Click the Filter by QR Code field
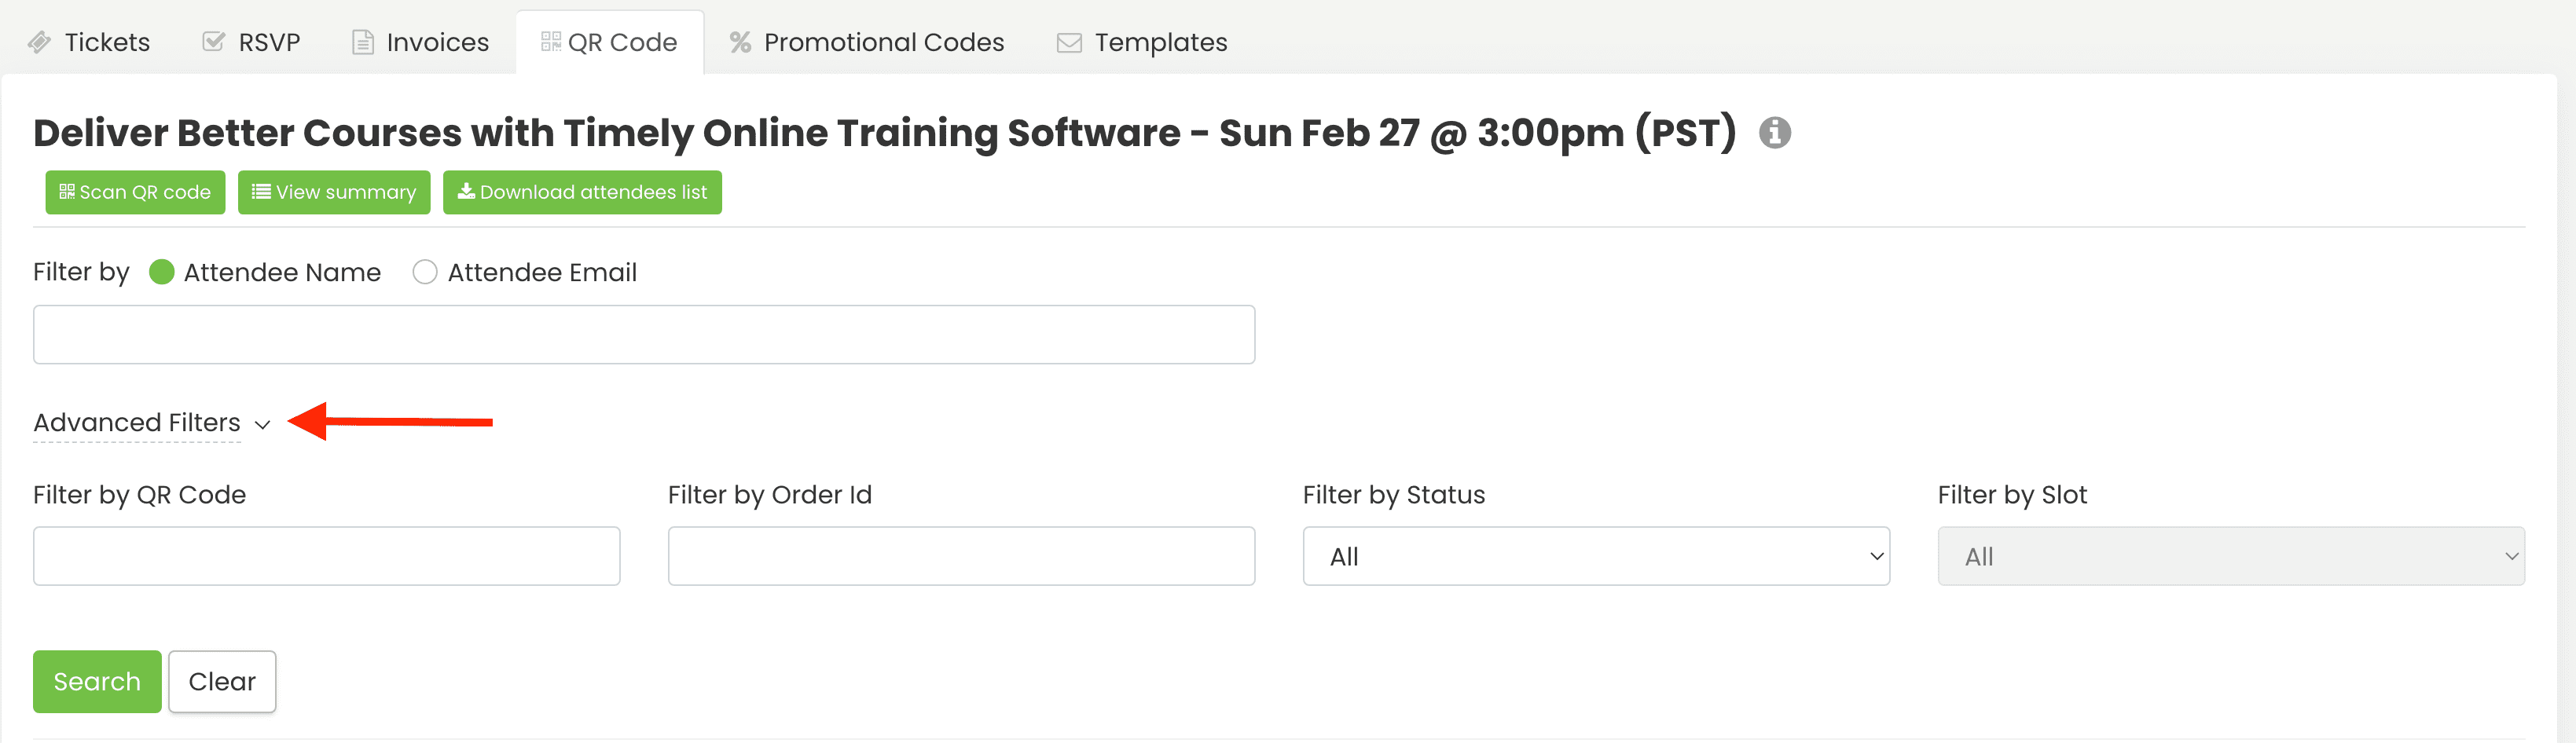This screenshot has height=743, width=2576. [x=326, y=556]
